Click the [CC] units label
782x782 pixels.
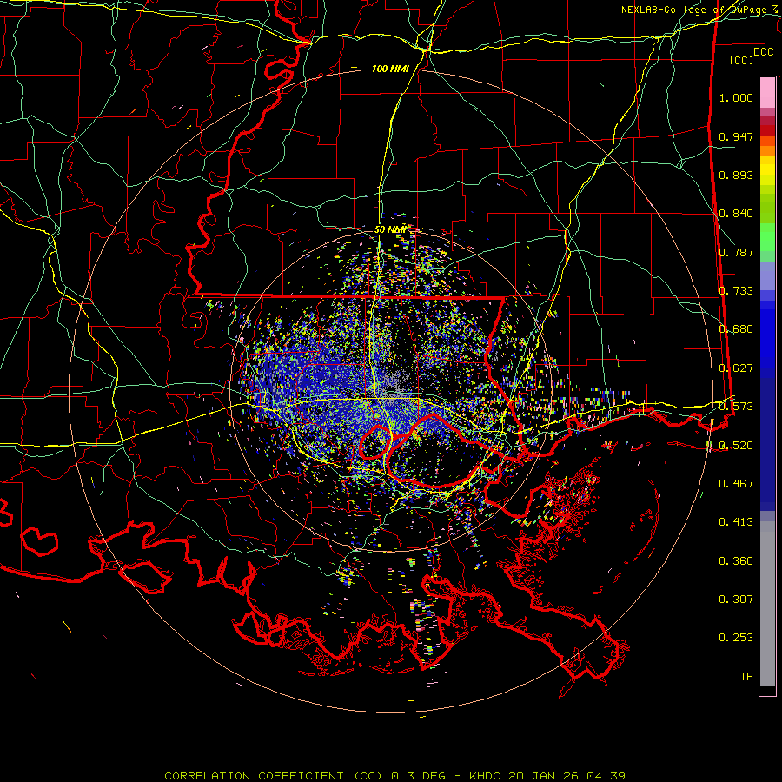(742, 60)
